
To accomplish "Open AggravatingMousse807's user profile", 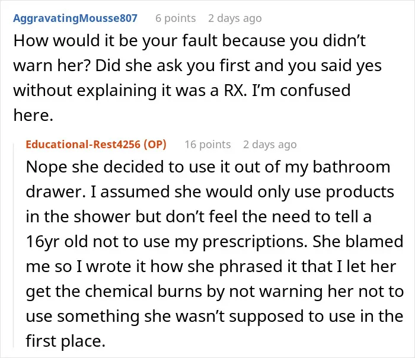I will tap(75, 18).
